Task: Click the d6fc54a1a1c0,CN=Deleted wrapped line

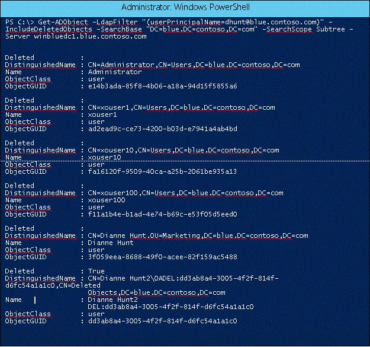Action: click(x=53, y=285)
